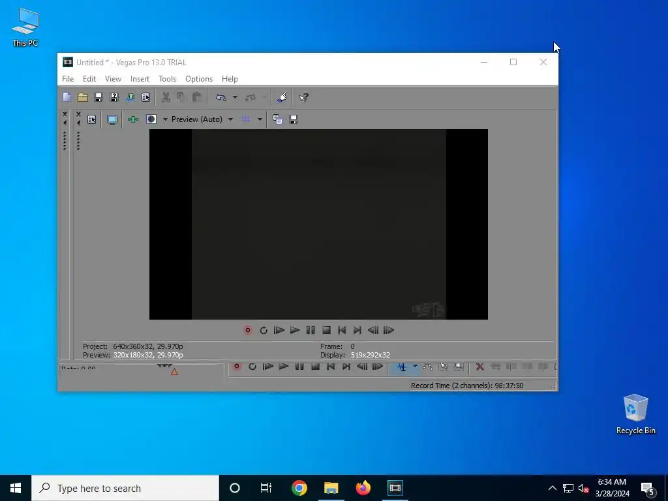Go to End in preview transport
The height and width of the screenshot is (501, 668).
(x=357, y=330)
